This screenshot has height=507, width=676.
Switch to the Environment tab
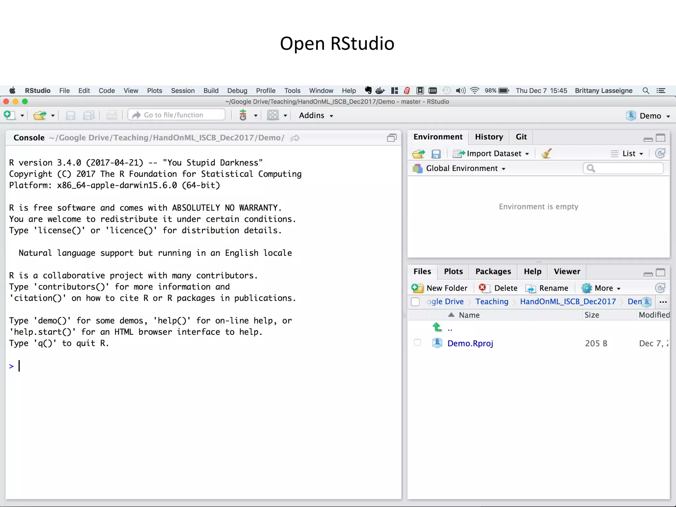pyautogui.click(x=438, y=137)
